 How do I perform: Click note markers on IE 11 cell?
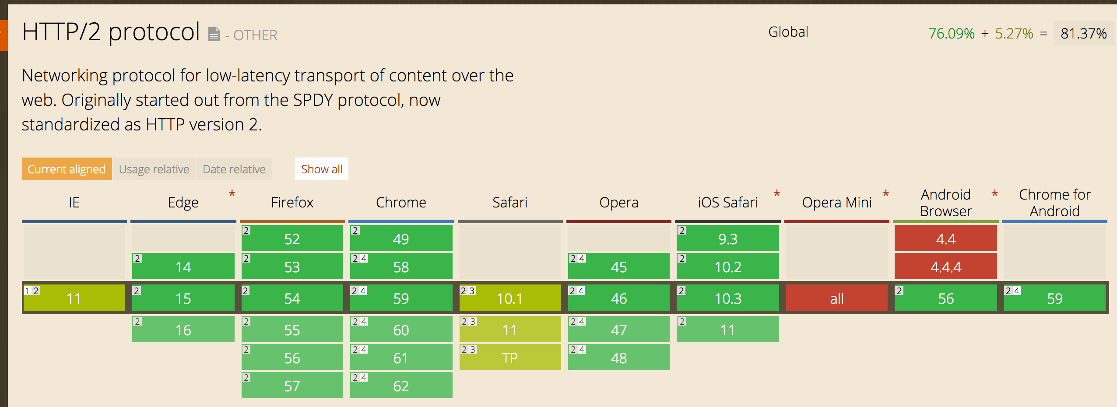[x=32, y=291]
